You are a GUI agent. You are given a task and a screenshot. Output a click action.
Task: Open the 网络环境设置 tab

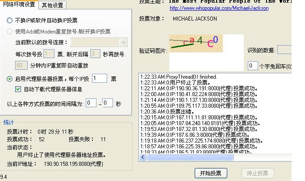19,5
